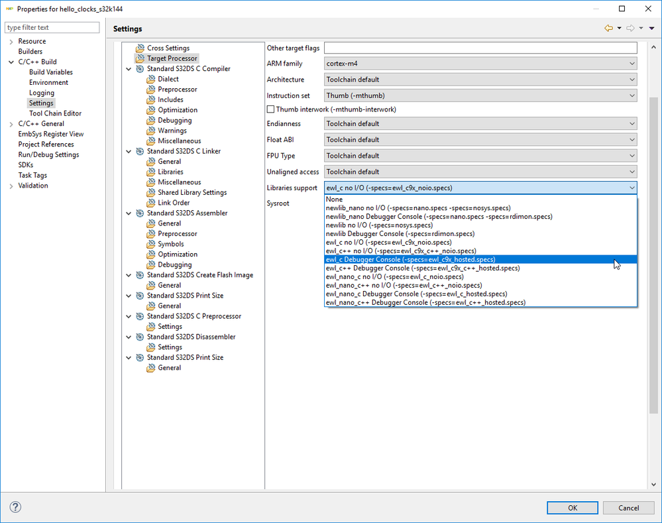Click the Standard S32DS Assembler tool icon
Screen dimensions: 662x523
pyautogui.click(x=140, y=213)
